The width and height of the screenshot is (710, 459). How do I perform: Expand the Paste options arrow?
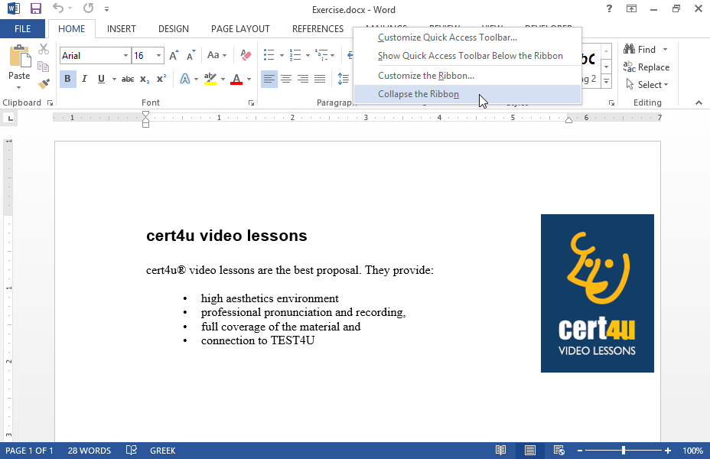[x=19, y=87]
